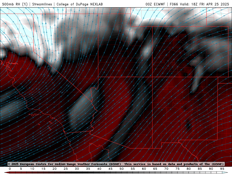This screenshot has height=174, width=232.
Task: Click the "25" colorbar scale label
Action: 66,169
